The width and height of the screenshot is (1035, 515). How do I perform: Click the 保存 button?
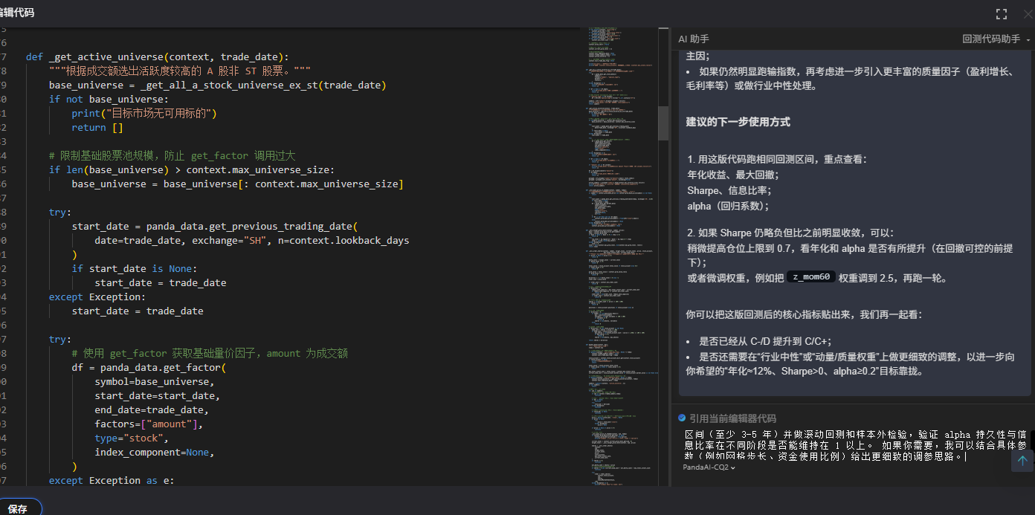(18, 508)
